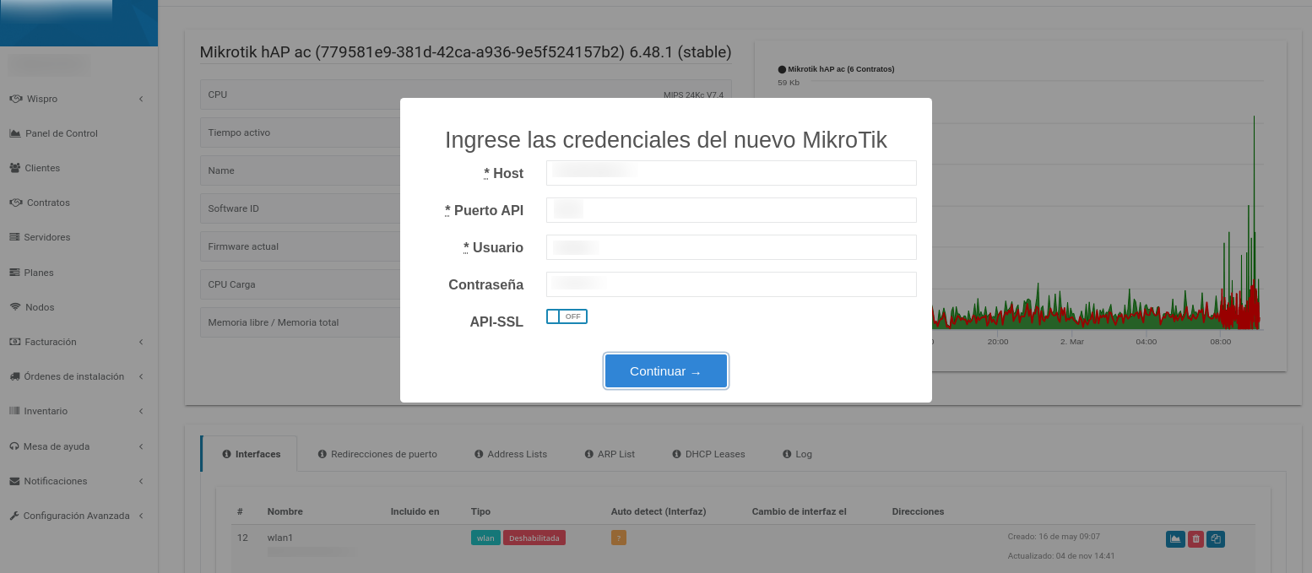Click the info icon on Log tab

point(787,454)
